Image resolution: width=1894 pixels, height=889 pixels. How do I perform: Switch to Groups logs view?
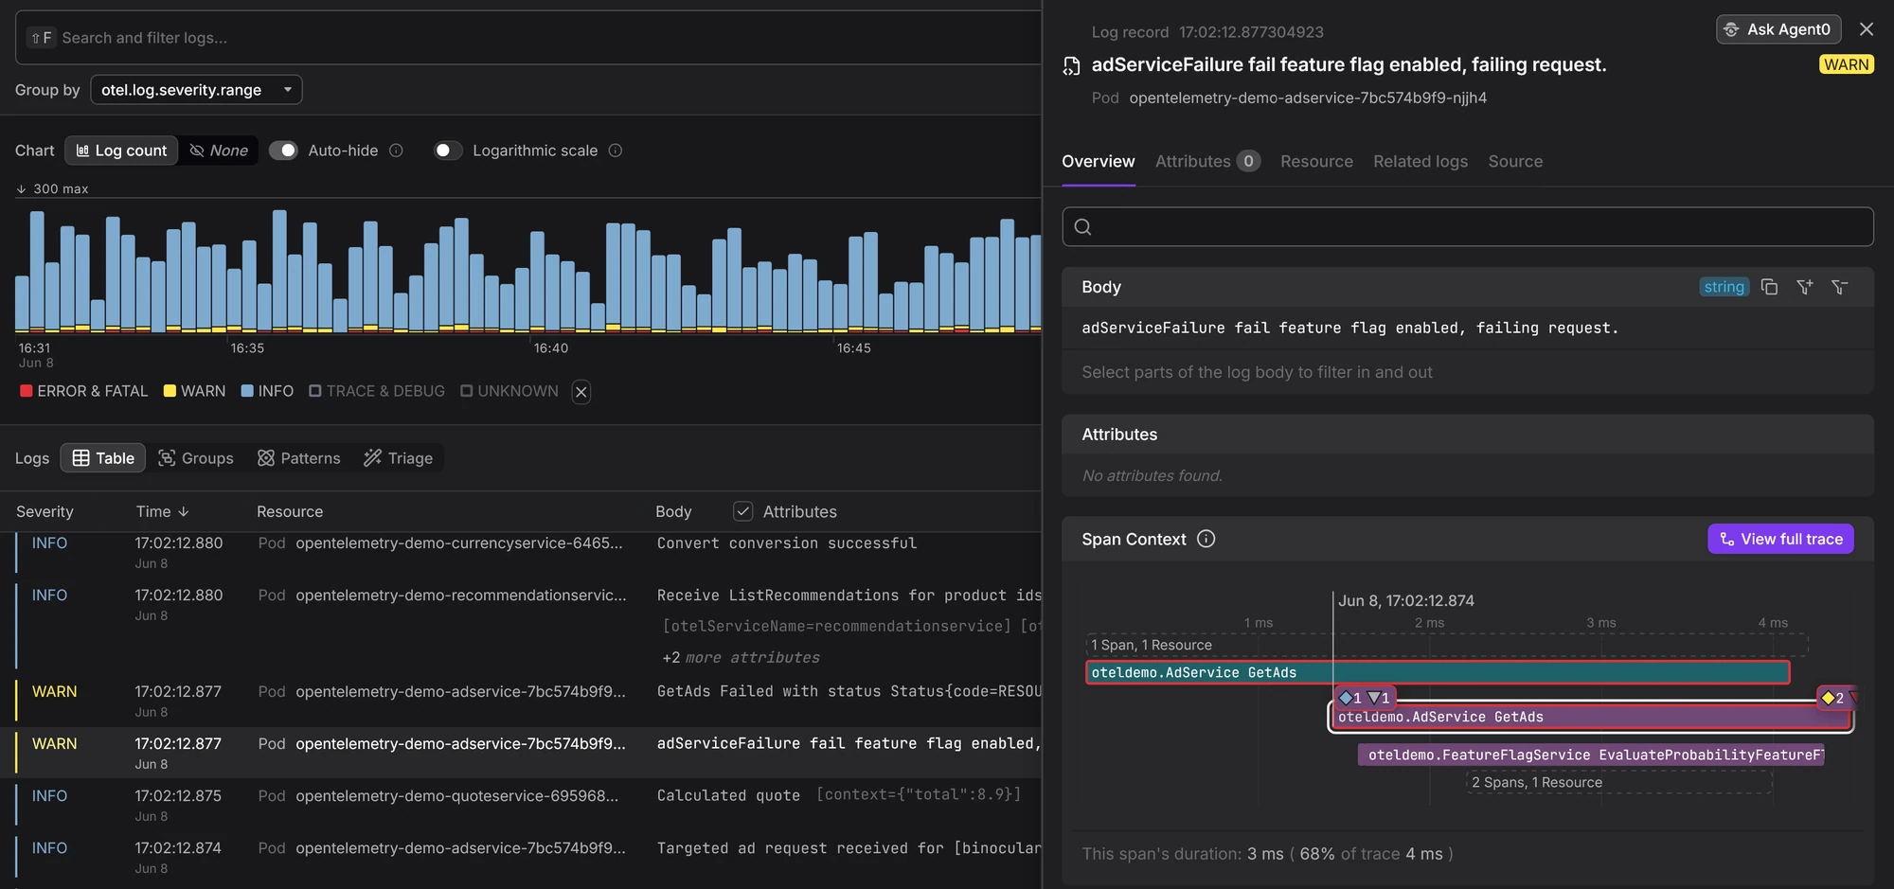click(x=195, y=458)
